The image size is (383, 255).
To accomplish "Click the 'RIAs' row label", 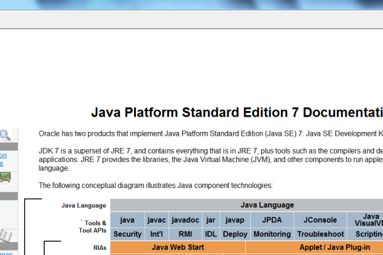I will [x=100, y=248].
